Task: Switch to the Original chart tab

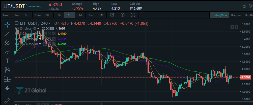Action: [236, 15]
